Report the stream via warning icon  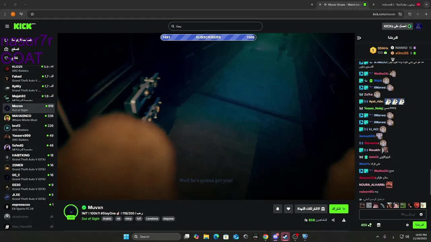[x=344, y=220]
